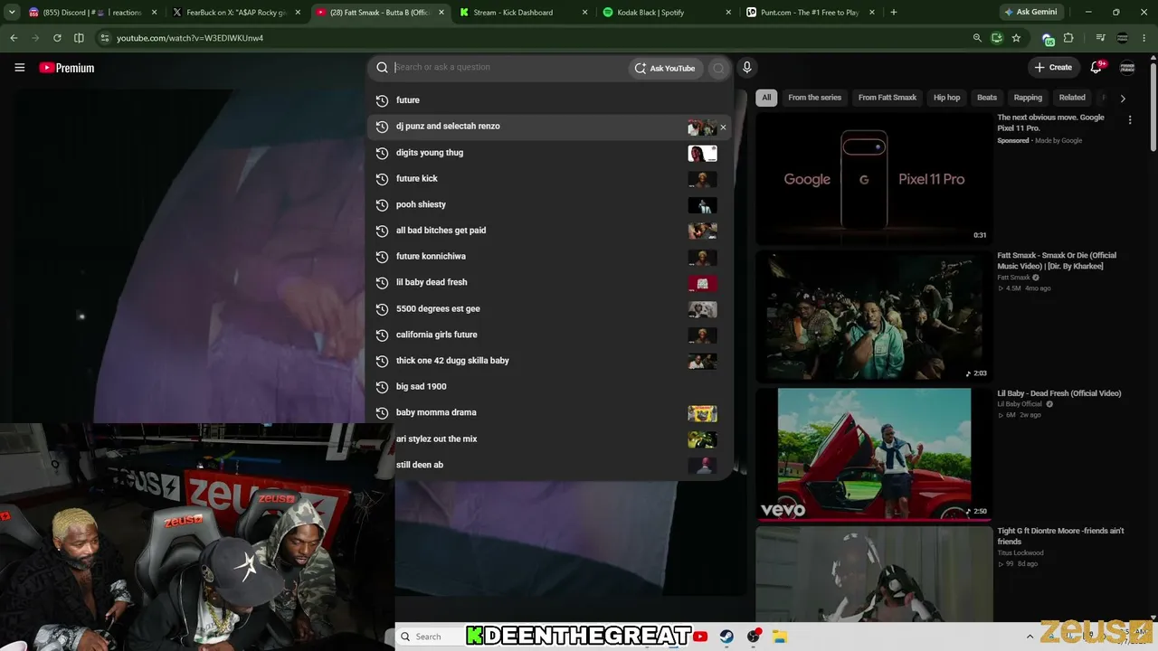Open File Explorer from the taskbar
The width and height of the screenshot is (1158, 651).
coord(780,637)
